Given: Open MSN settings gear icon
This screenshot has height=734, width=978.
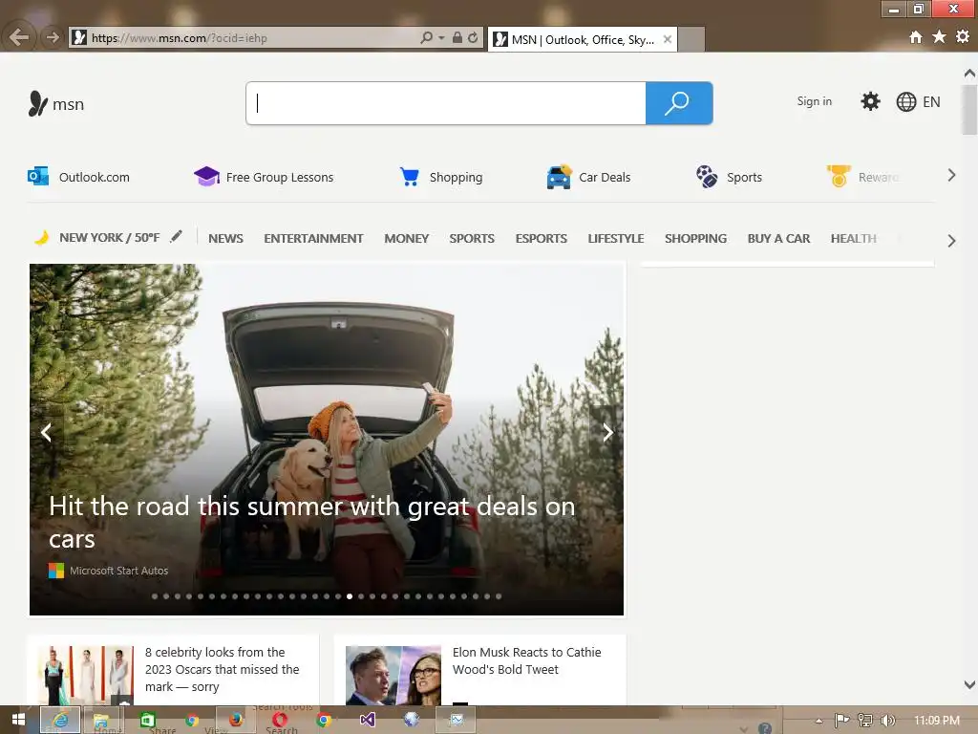Looking at the screenshot, I should [870, 101].
